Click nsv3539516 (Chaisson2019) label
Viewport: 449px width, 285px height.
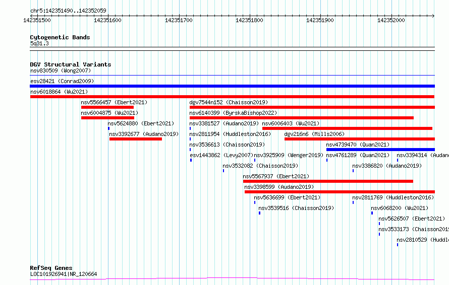click(x=296, y=208)
